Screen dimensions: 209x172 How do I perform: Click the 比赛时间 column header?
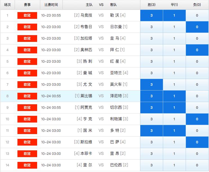(51, 5)
